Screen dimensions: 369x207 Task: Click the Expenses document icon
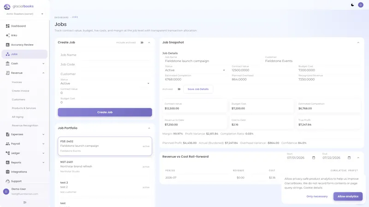(7, 134)
